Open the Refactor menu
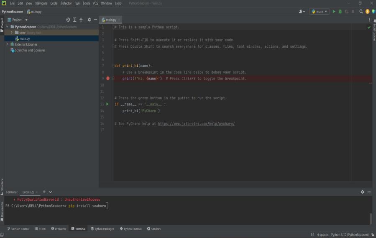Image resolution: width=376 pixels, height=238 pixels. pos(66,3)
